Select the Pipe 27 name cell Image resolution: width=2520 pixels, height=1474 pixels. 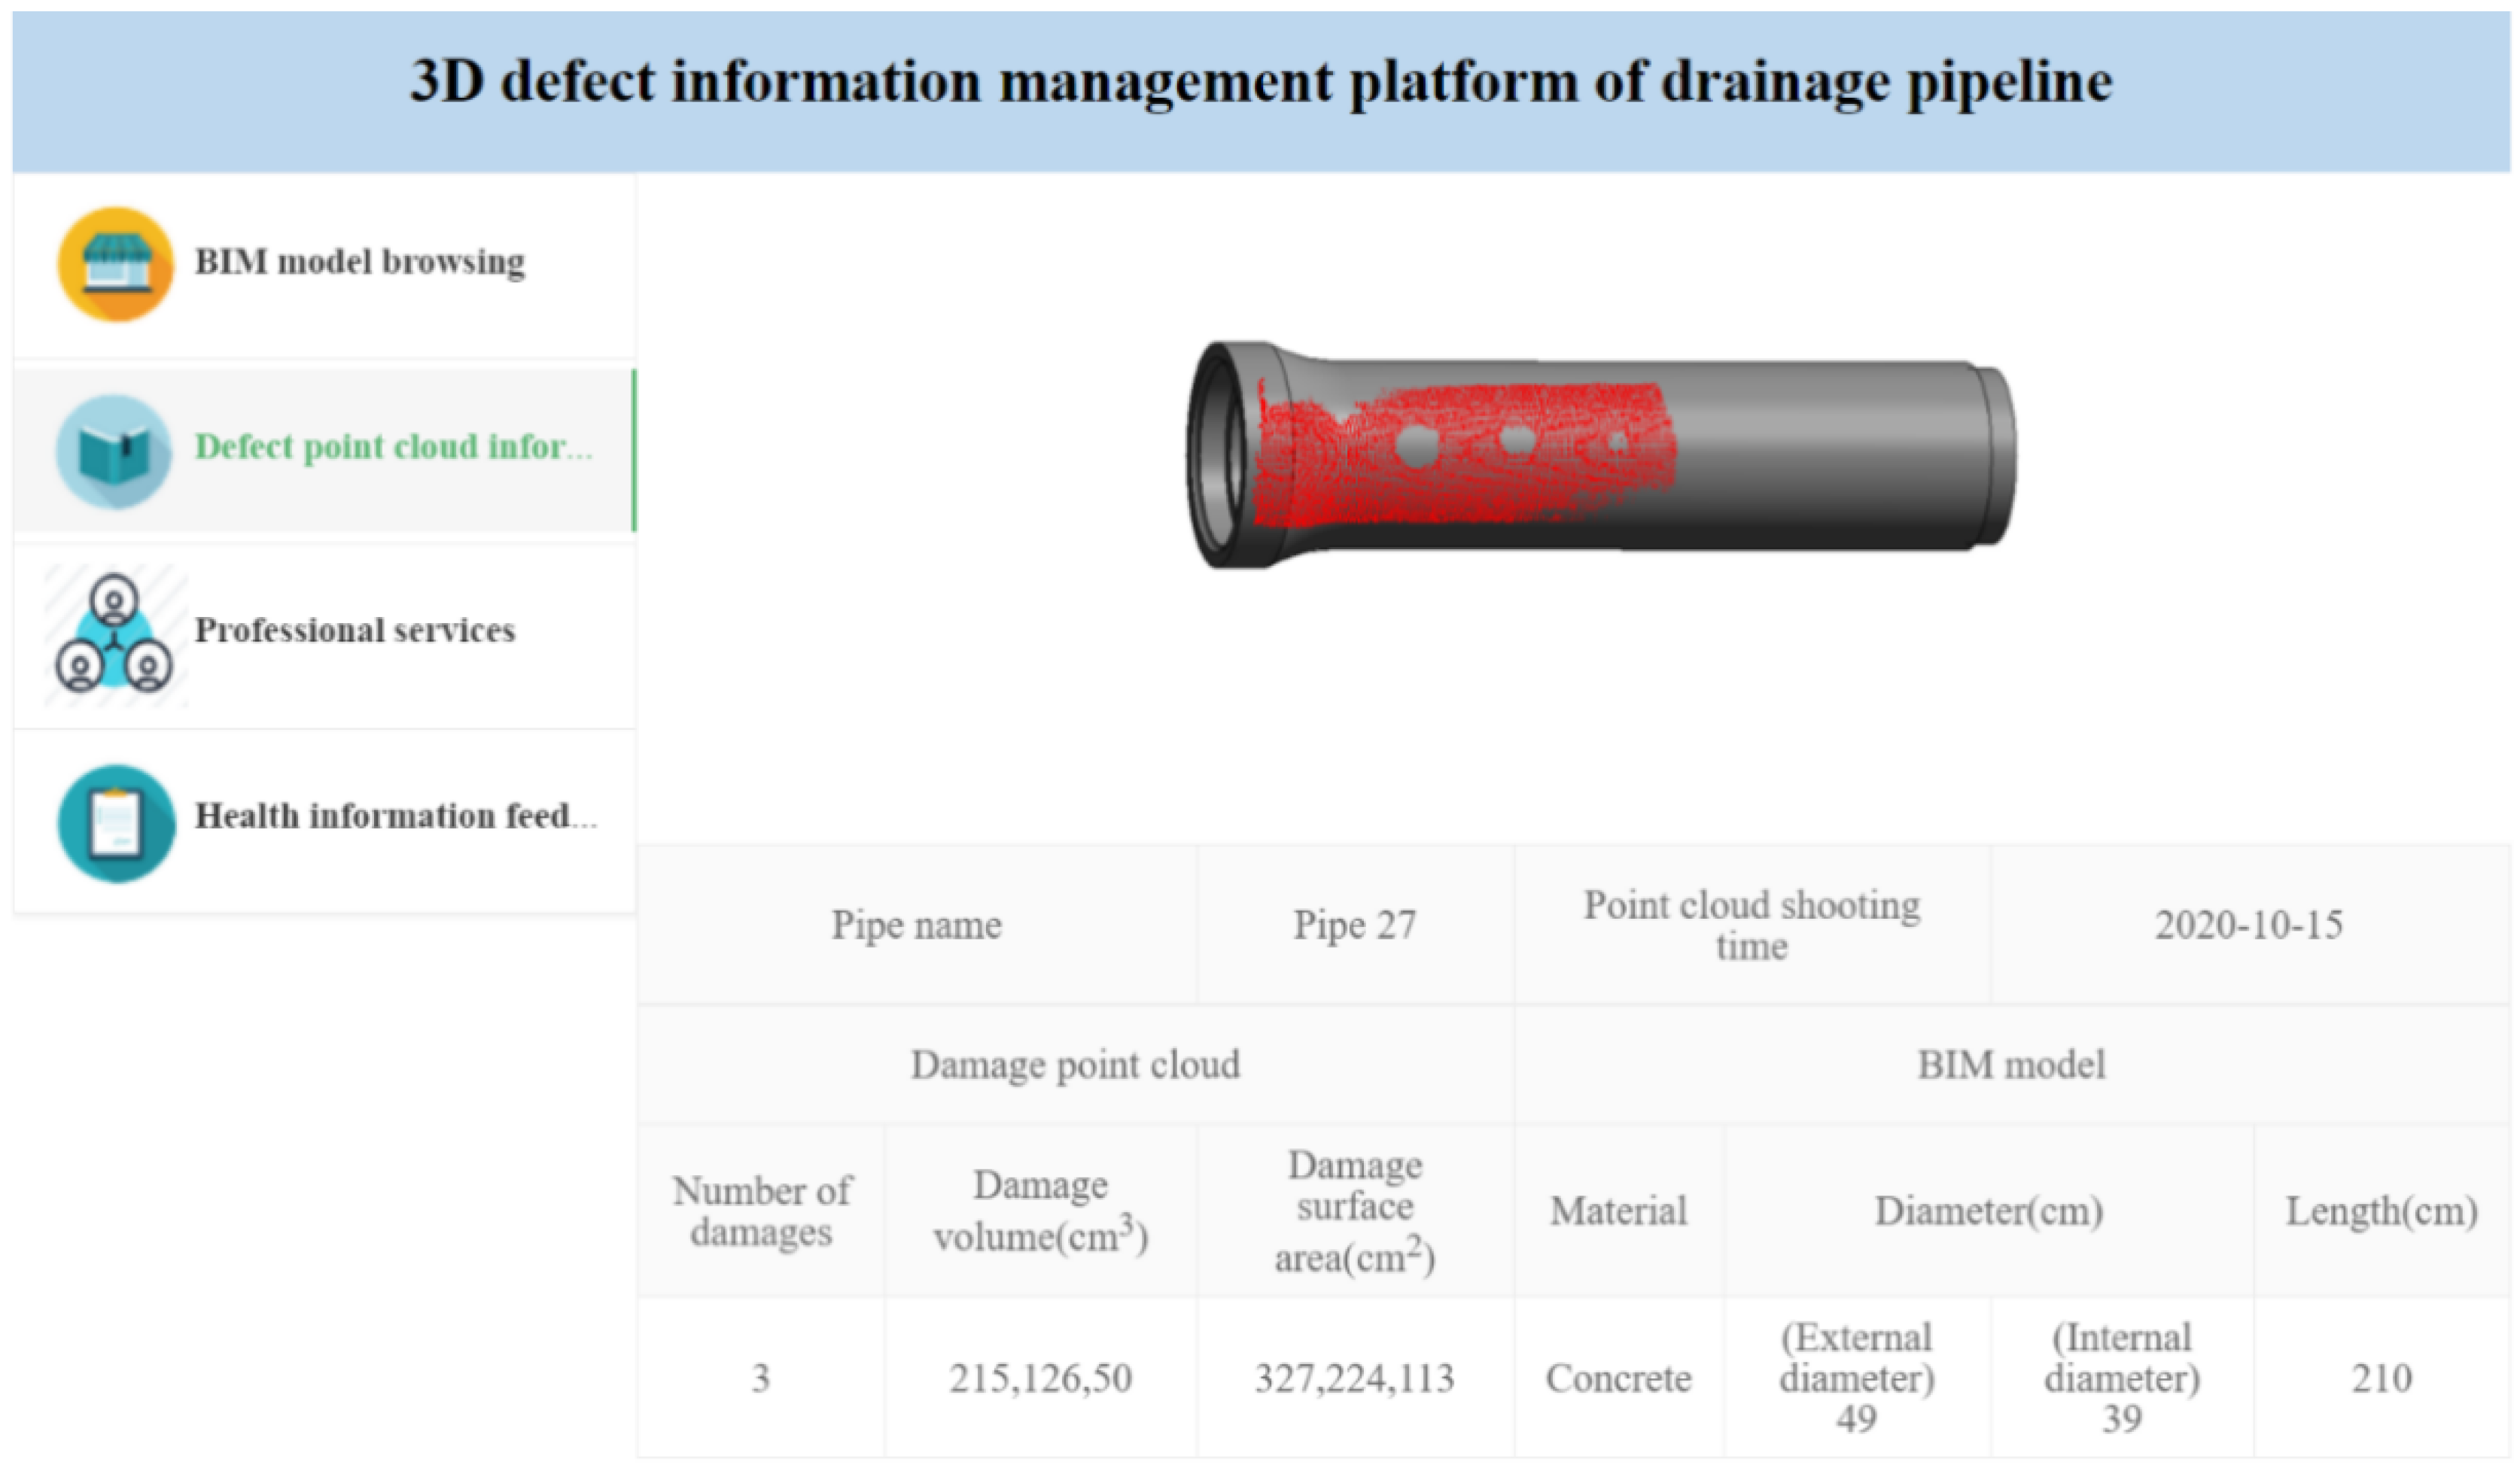click(1354, 925)
